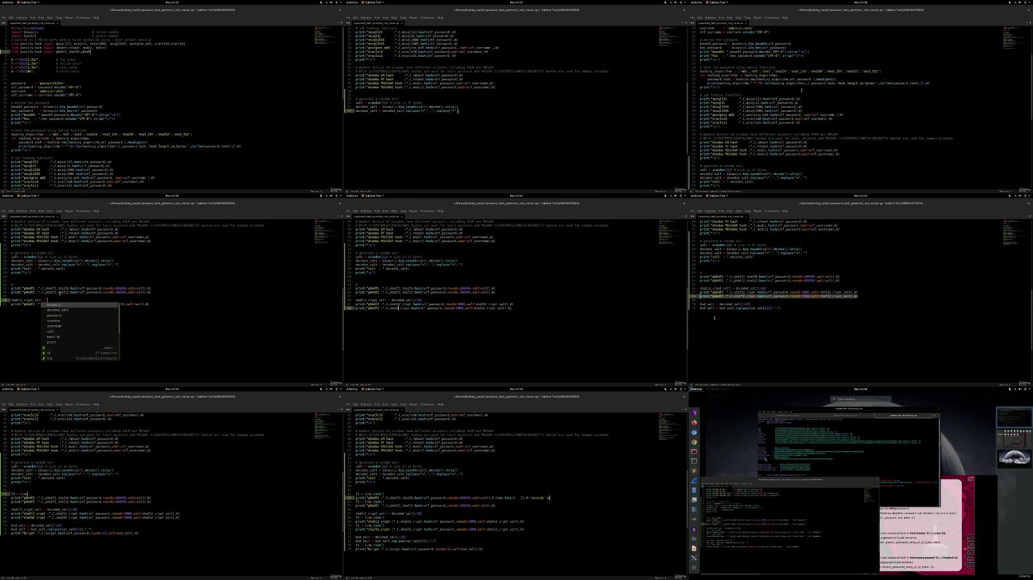Pick the 'try' Try/Except/Else/Finally snippet
Image resolution: width=1033 pixels, height=580 pixels.
tap(80, 359)
